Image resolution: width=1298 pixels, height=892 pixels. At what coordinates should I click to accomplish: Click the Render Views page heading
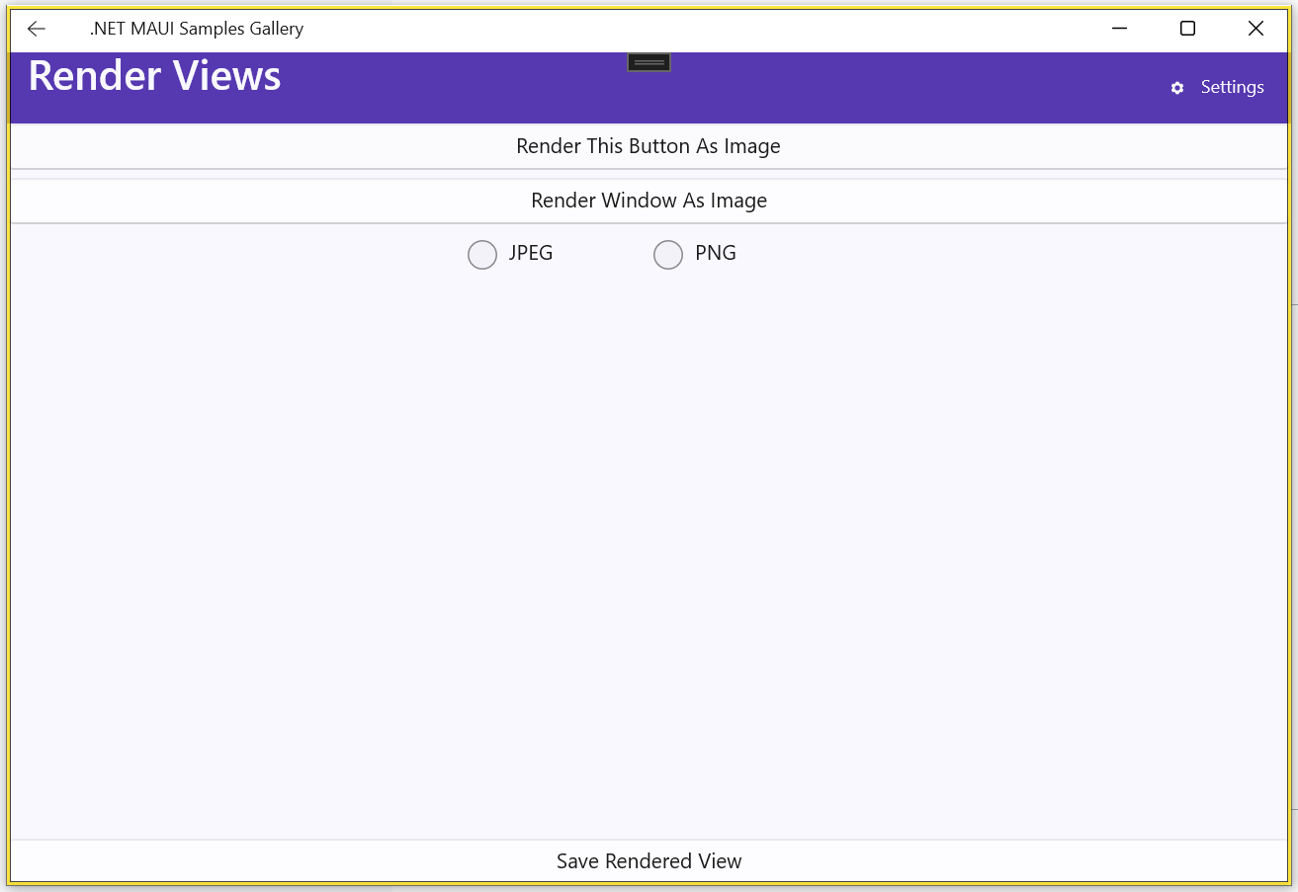coord(155,77)
